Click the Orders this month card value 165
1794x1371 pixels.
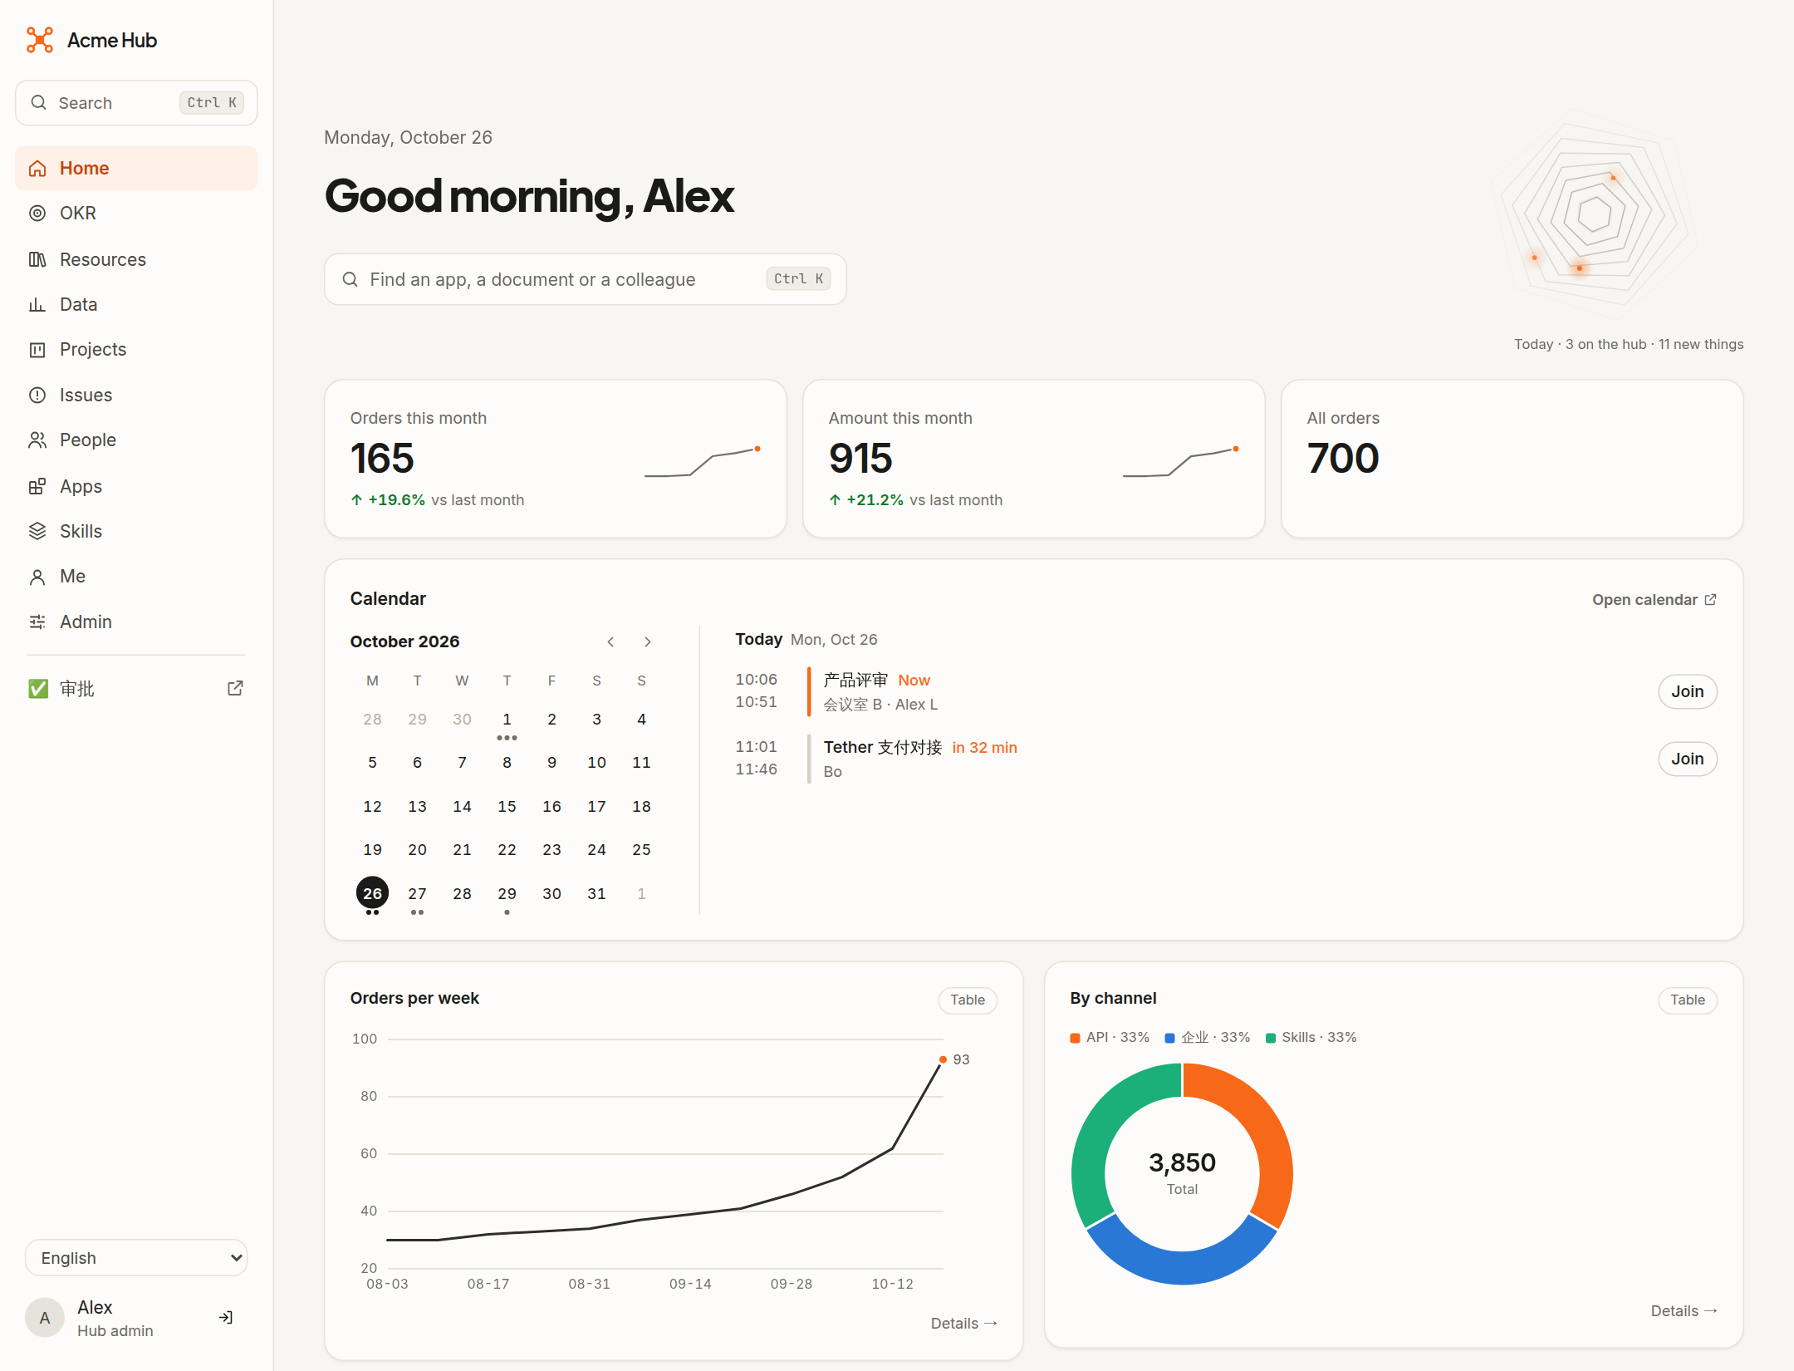tap(382, 458)
